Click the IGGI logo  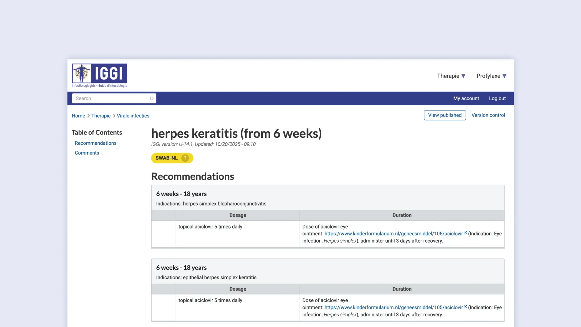click(99, 75)
